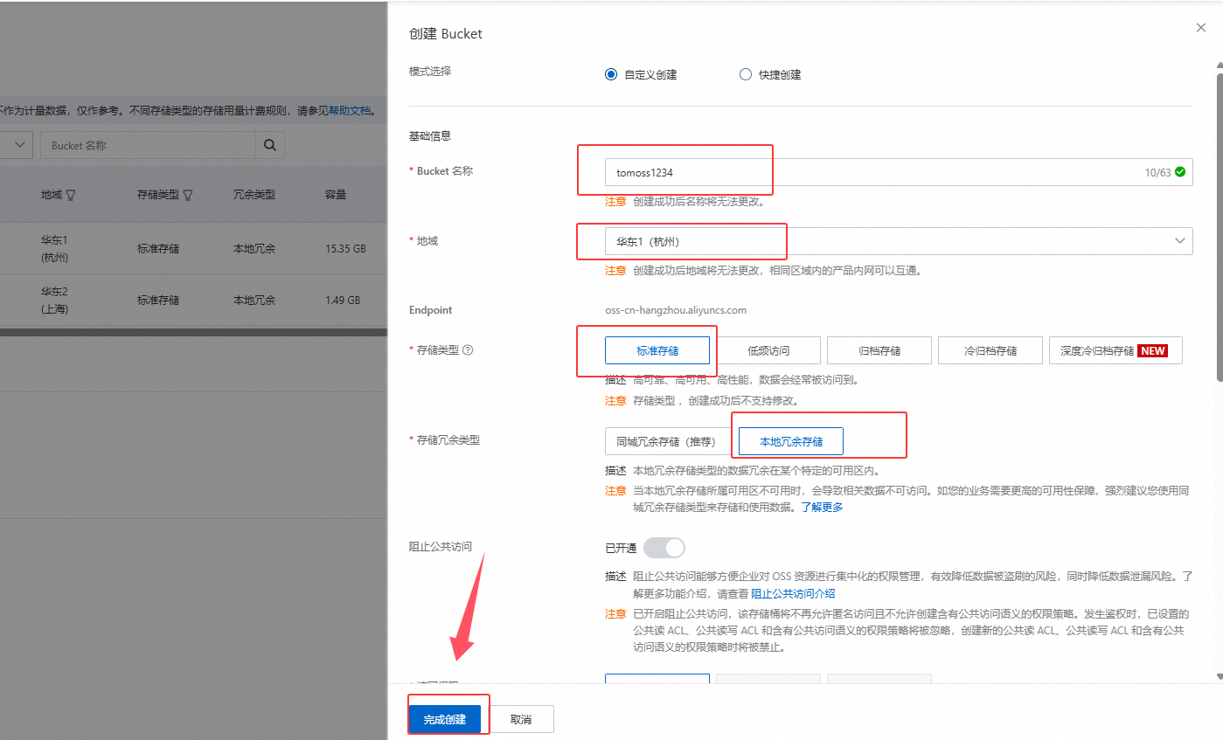Click the Bucket 名称 search field
The height and width of the screenshot is (740, 1223).
149,145
